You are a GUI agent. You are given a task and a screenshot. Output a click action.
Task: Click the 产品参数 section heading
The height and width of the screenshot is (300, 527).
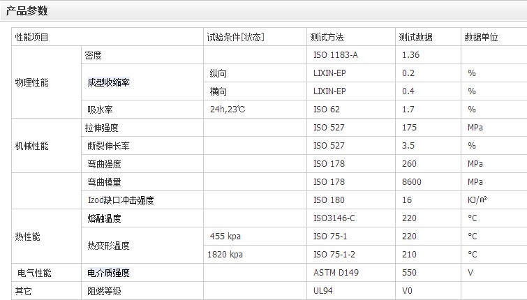pos(27,10)
